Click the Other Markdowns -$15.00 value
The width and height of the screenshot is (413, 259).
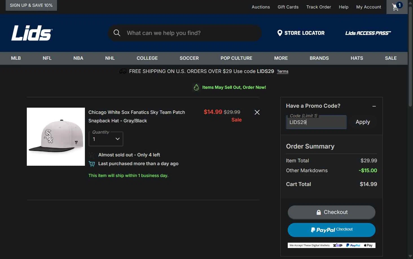(x=368, y=171)
